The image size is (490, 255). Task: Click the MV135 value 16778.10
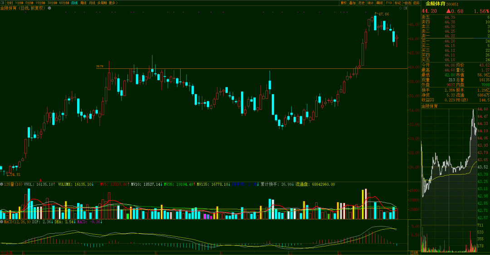[220, 184]
